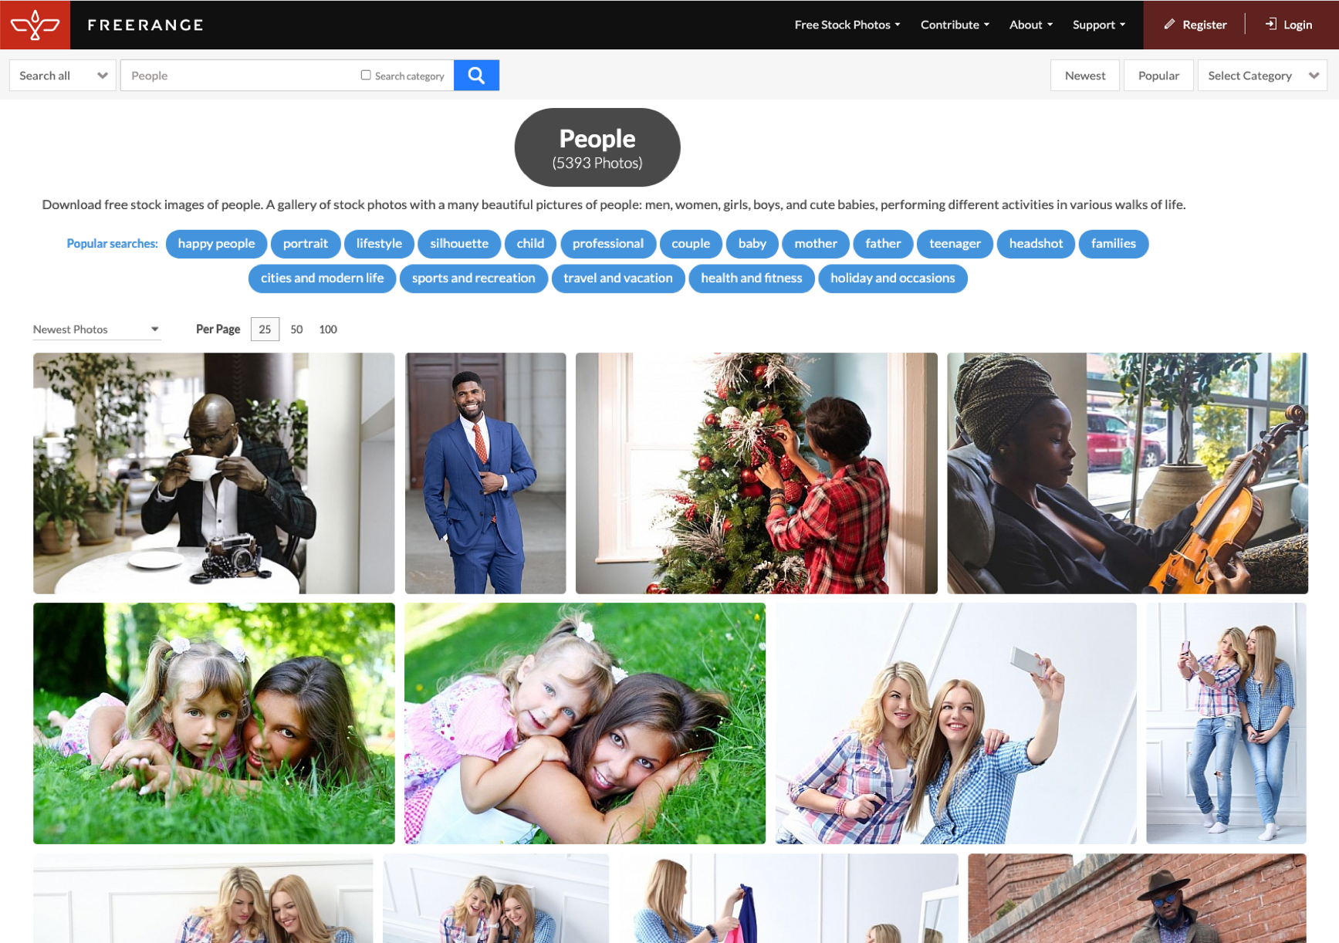Select the silhouette search tag
The height and width of the screenshot is (943, 1339).
pyautogui.click(x=459, y=243)
